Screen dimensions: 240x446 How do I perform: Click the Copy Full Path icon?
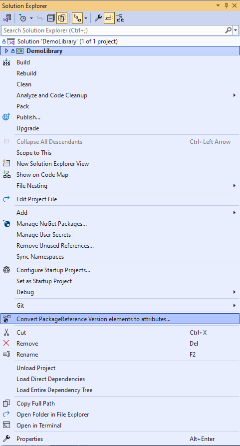[x=6, y=403]
